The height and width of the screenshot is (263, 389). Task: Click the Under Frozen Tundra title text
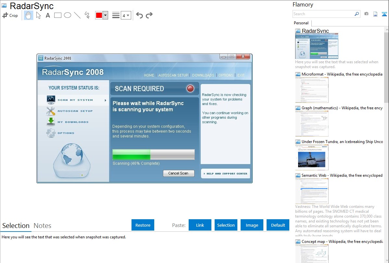coord(342,141)
